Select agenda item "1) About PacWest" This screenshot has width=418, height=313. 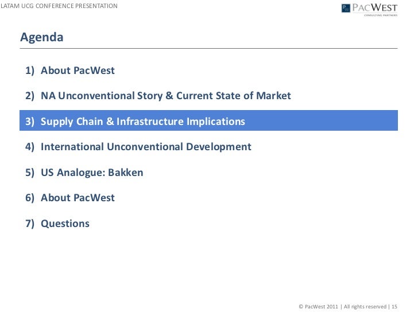coord(70,71)
